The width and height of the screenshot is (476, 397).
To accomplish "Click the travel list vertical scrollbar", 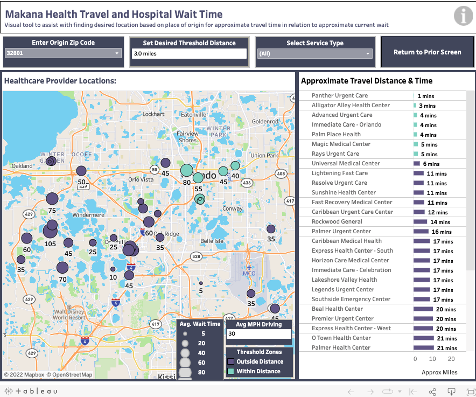I will [x=471, y=180].
